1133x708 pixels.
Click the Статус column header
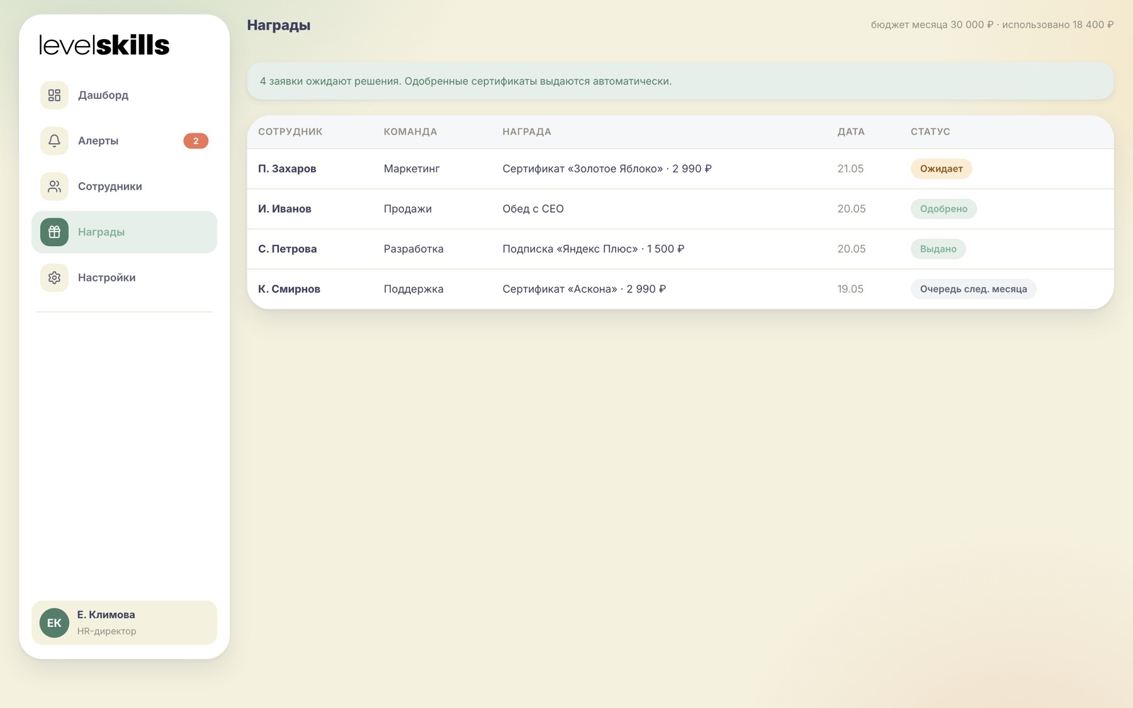930,132
